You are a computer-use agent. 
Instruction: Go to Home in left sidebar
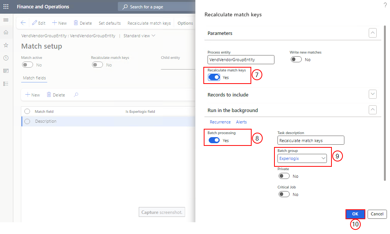pos(6,32)
